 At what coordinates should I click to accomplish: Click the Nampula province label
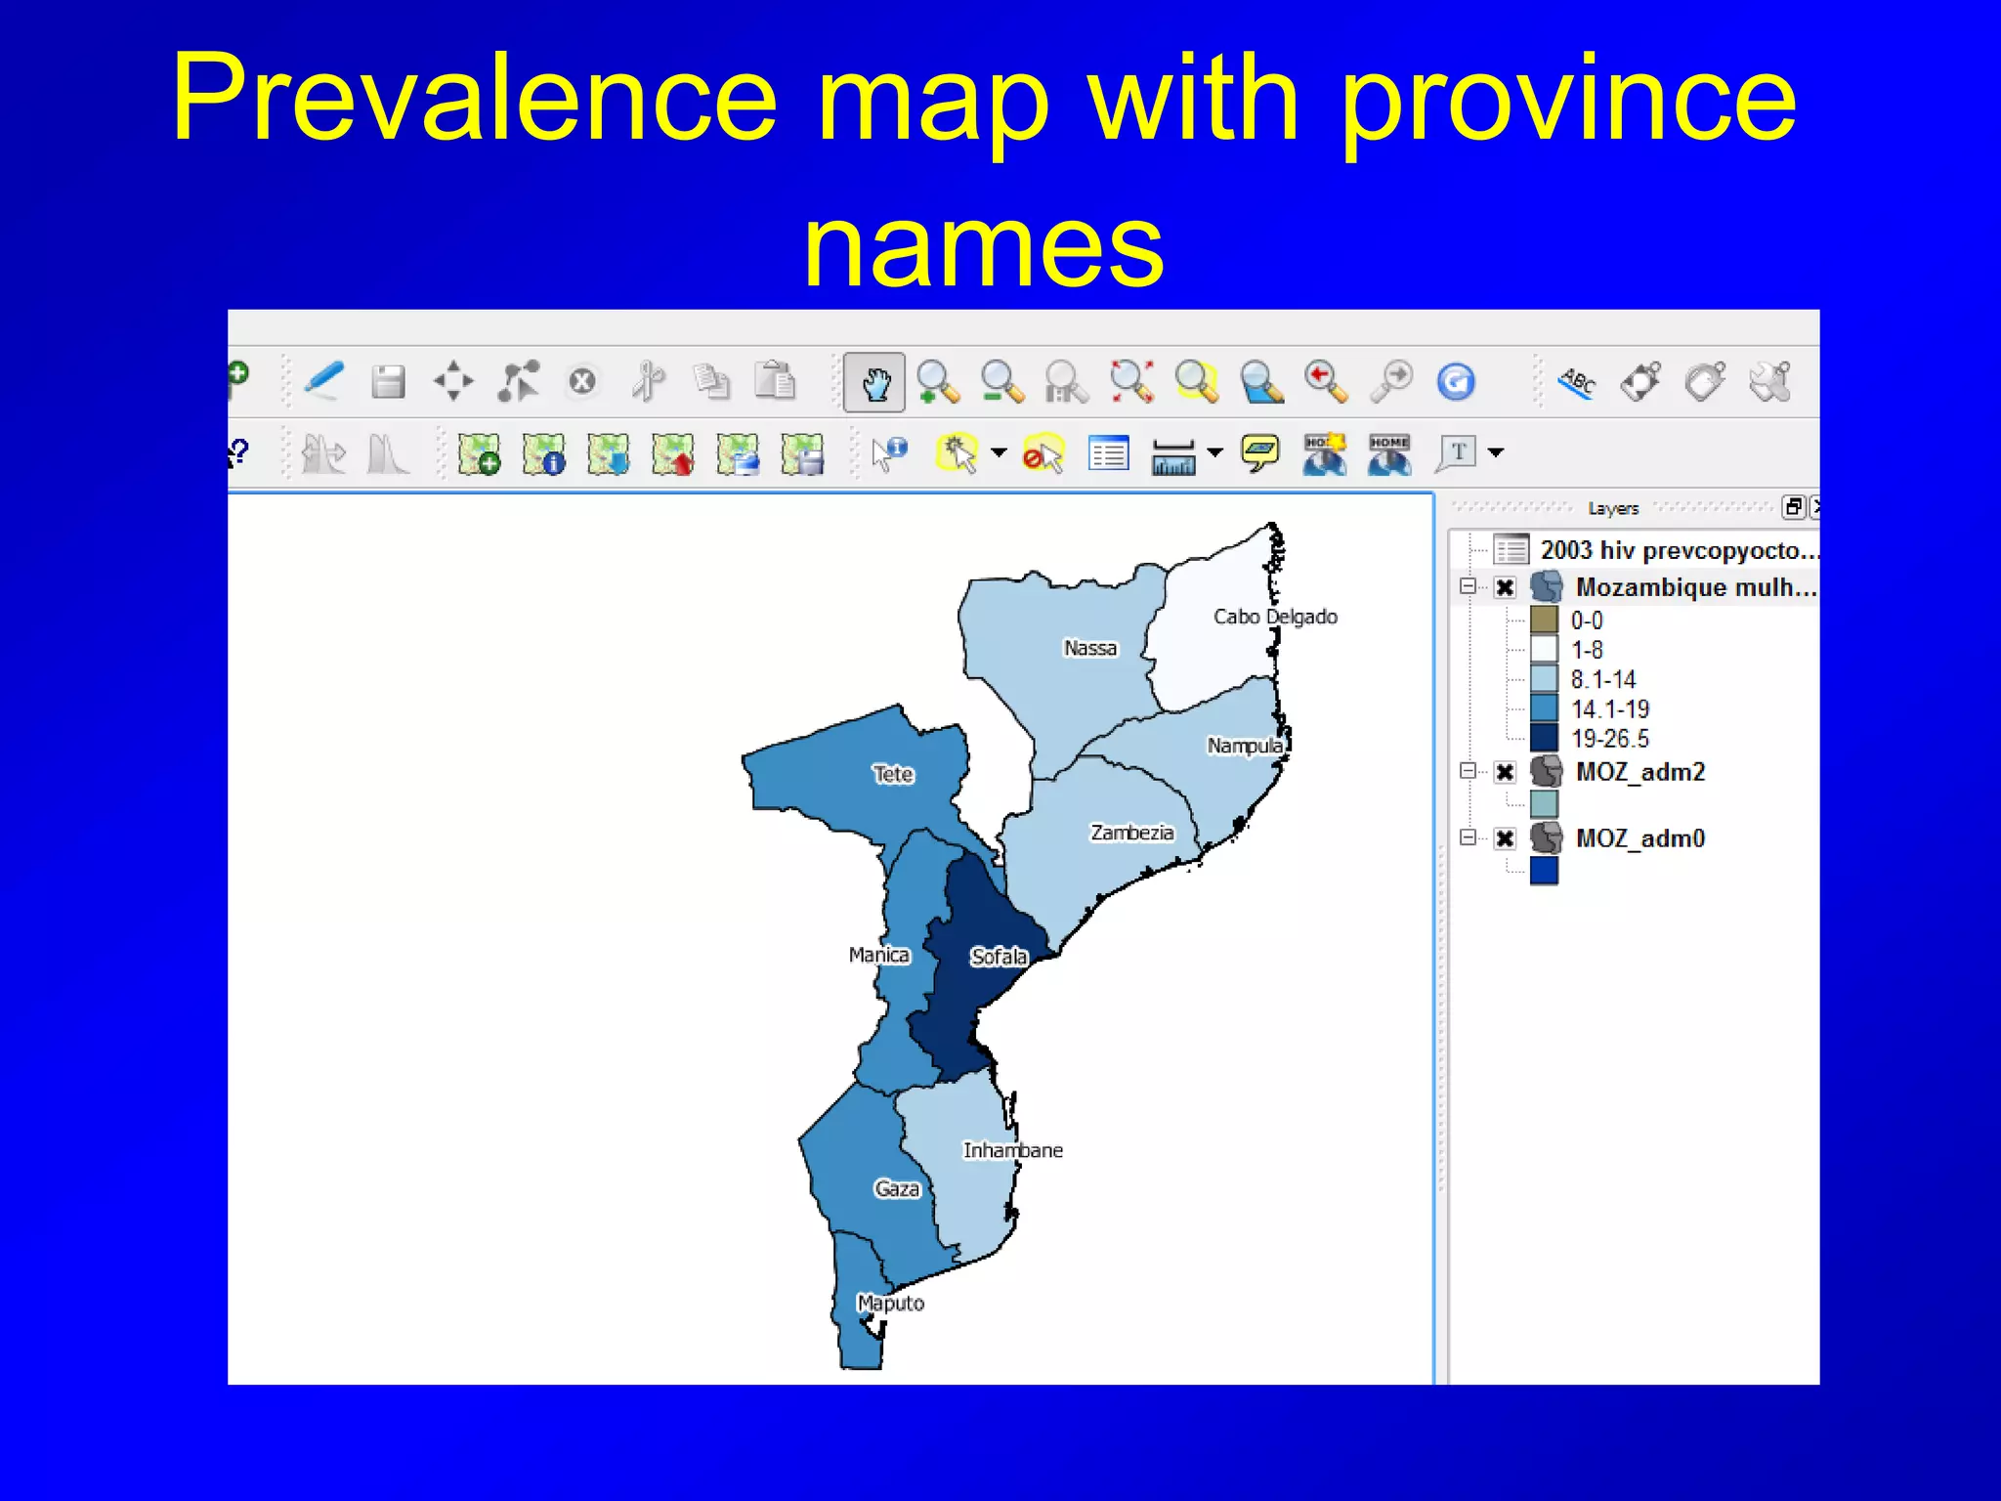tap(1245, 746)
